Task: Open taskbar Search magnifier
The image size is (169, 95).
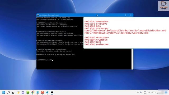Action: click(x=8, y=92)
